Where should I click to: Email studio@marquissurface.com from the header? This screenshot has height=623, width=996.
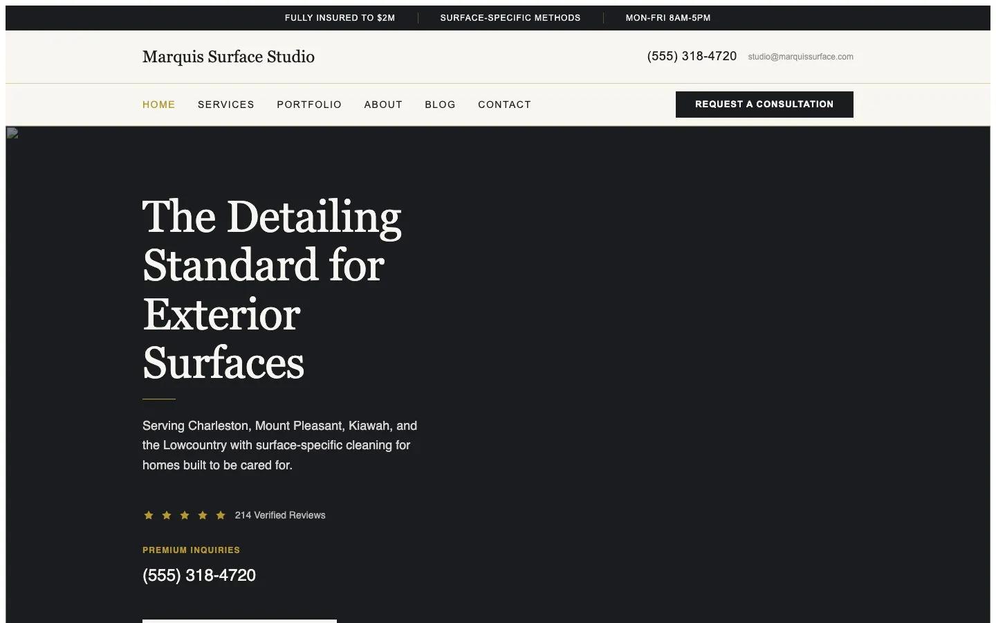point(800,57)
